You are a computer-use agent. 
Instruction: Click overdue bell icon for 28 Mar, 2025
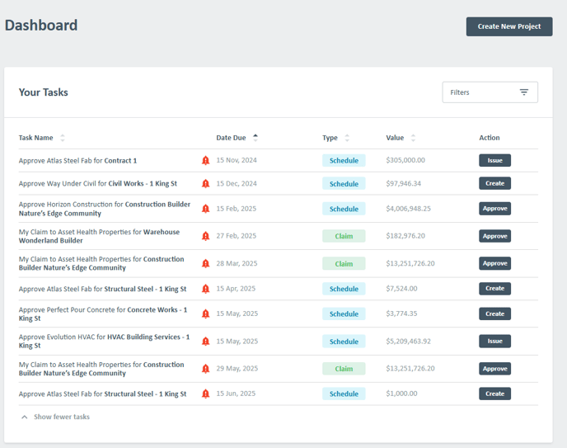(x=205, y=263)
